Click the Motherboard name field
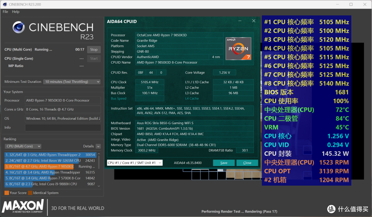The image size is (372, 217). 195,123
